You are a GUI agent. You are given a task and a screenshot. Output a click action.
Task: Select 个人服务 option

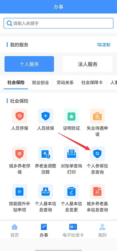click(x=29, y=64)
